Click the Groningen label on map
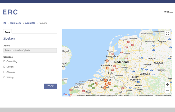 point(133,38)
